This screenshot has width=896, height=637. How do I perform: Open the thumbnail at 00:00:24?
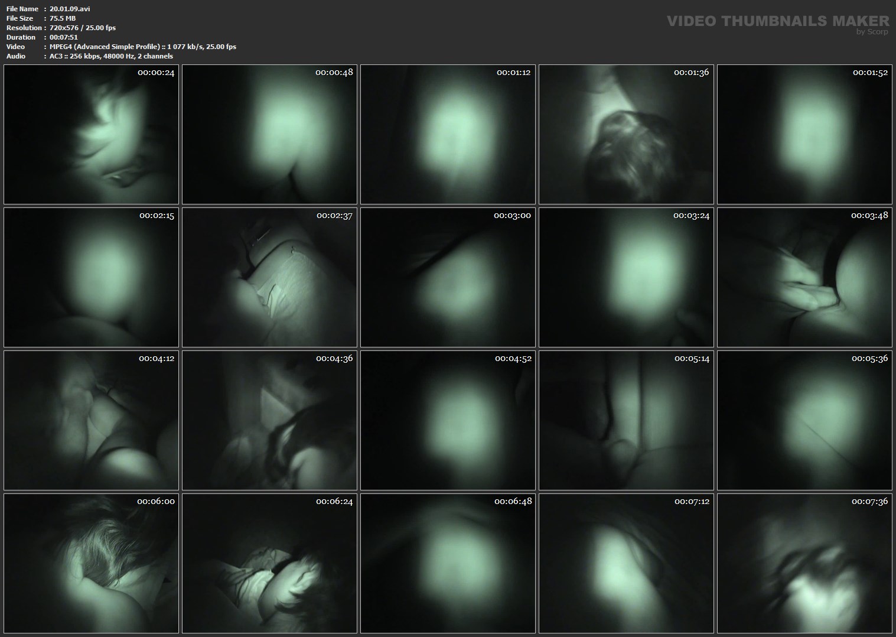point(91,134)
